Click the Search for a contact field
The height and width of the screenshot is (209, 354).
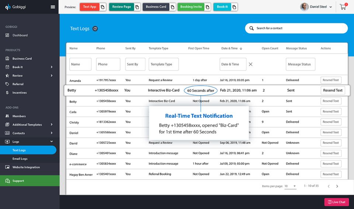[x=296, y=28]
